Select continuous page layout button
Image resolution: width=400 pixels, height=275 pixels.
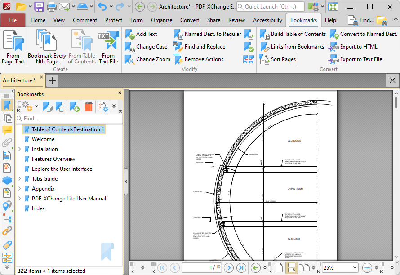point(291,268)
